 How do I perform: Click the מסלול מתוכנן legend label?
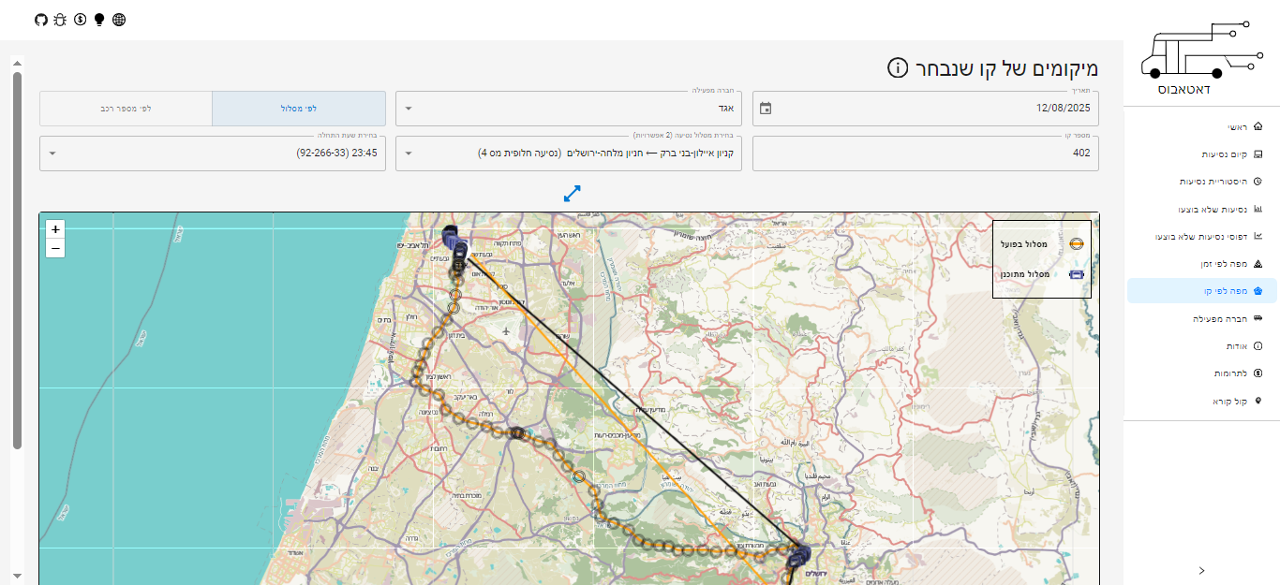tap(1023, 274)
